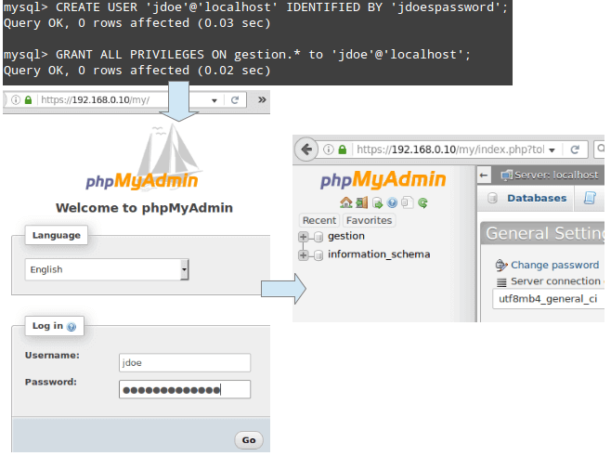Click the Server localhost monitor icon

tap(507, 176)
